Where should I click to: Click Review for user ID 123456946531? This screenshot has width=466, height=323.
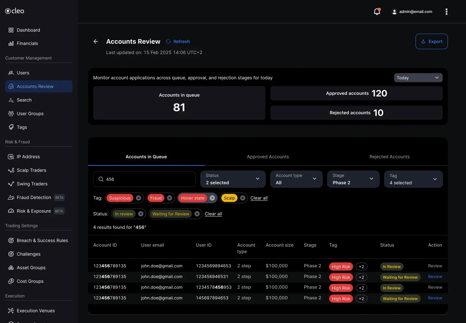coord(435,277)
